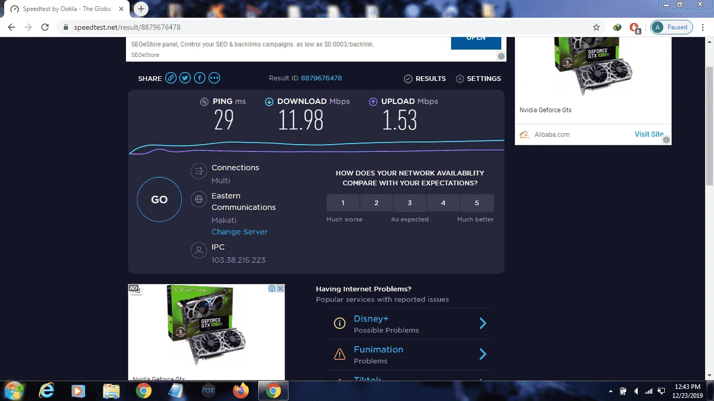Screen dimensions: 714x401
Task: Click the user icon beside IPC
Action: (x=199, y=250)
